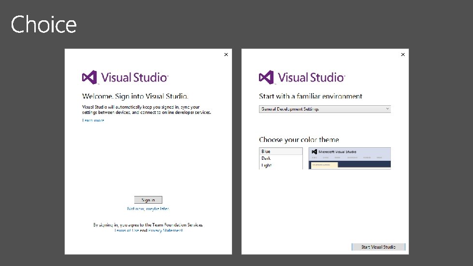The width and height of the screenshot is (473, 266).
Task: Open the Terms of Use link
Action: pyautogui.click(x=127, y=230)
